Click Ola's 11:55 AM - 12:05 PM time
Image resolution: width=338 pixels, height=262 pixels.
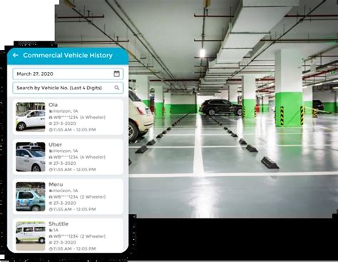[x=74, y=130]
